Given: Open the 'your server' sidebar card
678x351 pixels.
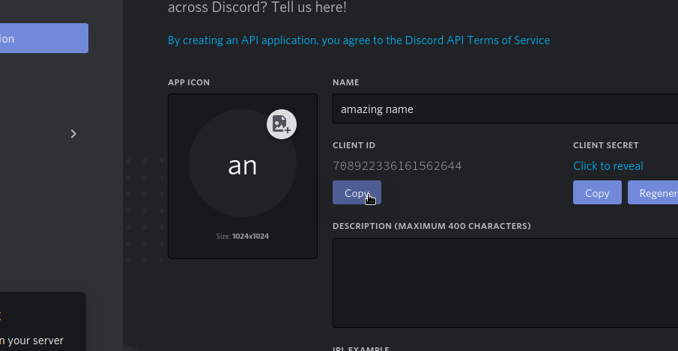Looking at the screenshot, I should point(43,322).
